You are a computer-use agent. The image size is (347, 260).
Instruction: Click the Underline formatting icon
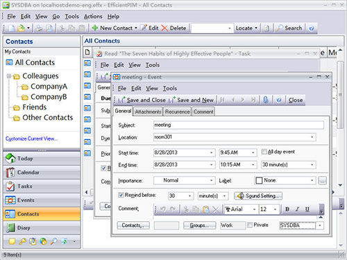307,209
